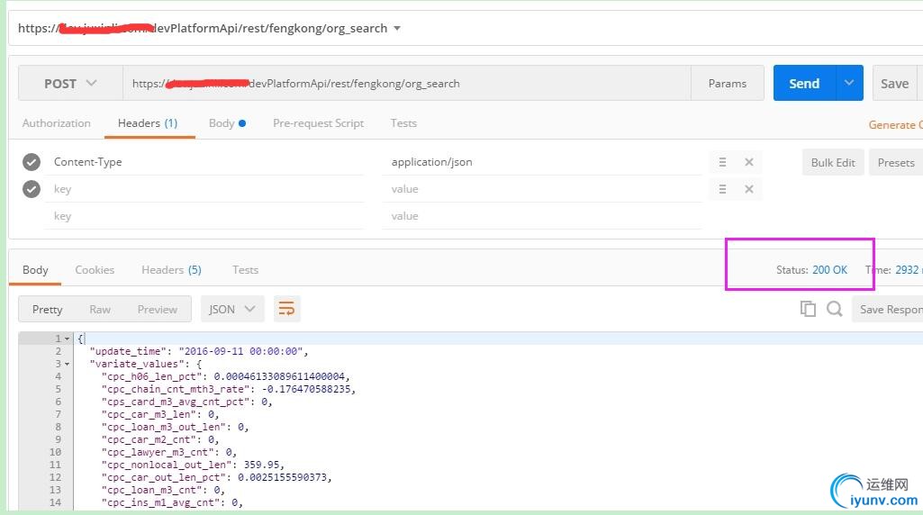Open the Content-Type row options menu icon
This screenshot has height=515, width=923.
(x=722, y=162)
